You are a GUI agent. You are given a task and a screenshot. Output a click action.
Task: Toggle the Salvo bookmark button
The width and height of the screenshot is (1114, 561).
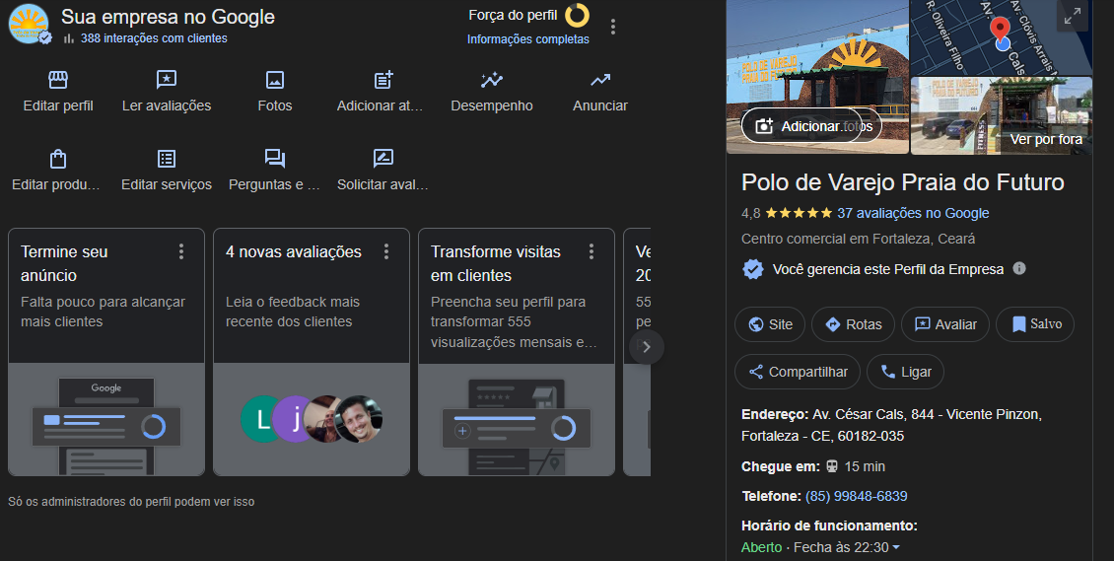click(x=1035, y=324)
